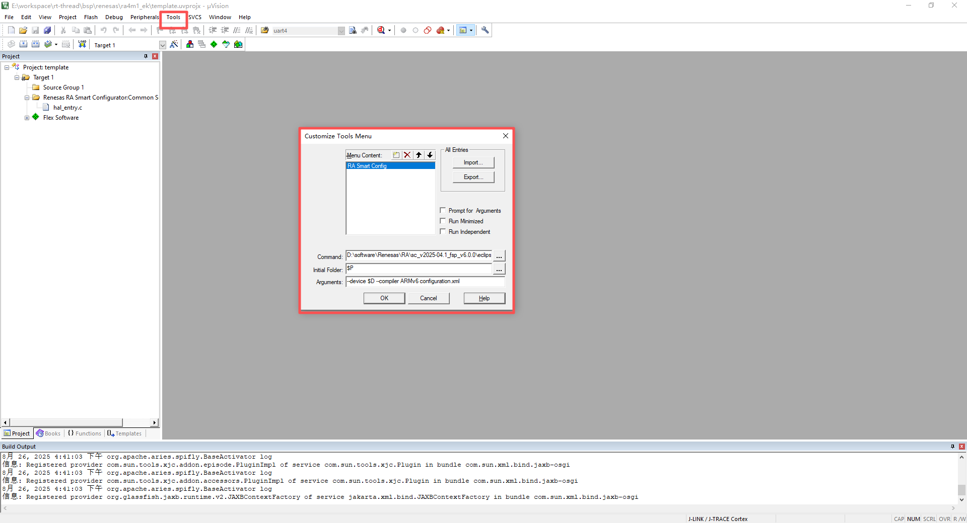Collapse the Renesas RA Smart Configurator group
Image resolution: width=967 pixels, height=523 pixels.
coord(27,98)
